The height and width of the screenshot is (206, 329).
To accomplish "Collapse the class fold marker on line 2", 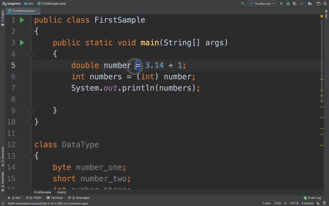I will (x=31, y=31).
